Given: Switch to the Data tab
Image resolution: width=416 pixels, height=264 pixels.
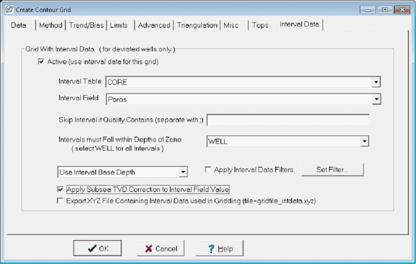Looking at the screenshot, I should point(19,25).
